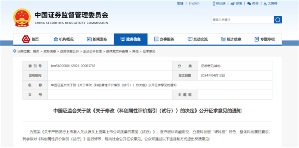The image size is (299, 148).
Task: Click breadcrumb link 按体裁文种查看
Action: tap(117, 51)
